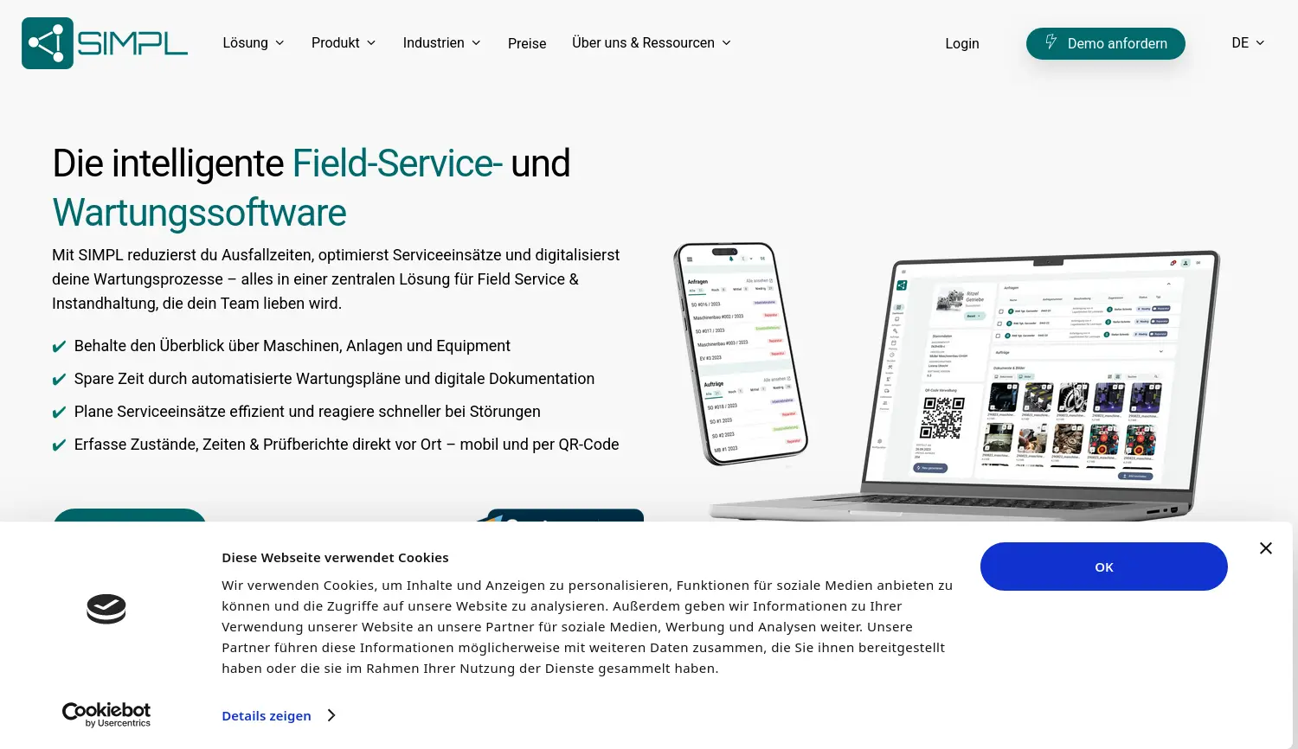Viewport: 1298px width, 749px height.
Task: Click the round cookie icon in the banner
Action: click(x=106, y=609)
